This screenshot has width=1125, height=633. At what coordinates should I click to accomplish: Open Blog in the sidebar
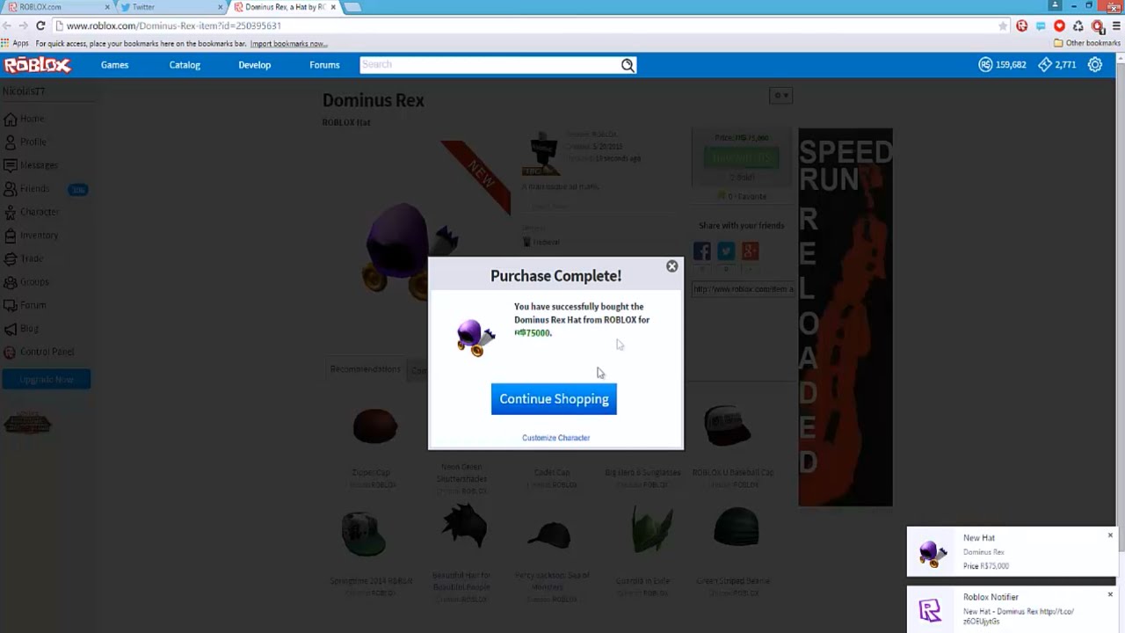coord(22,329)
